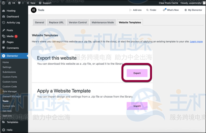Click the Import button

point(137,106)
